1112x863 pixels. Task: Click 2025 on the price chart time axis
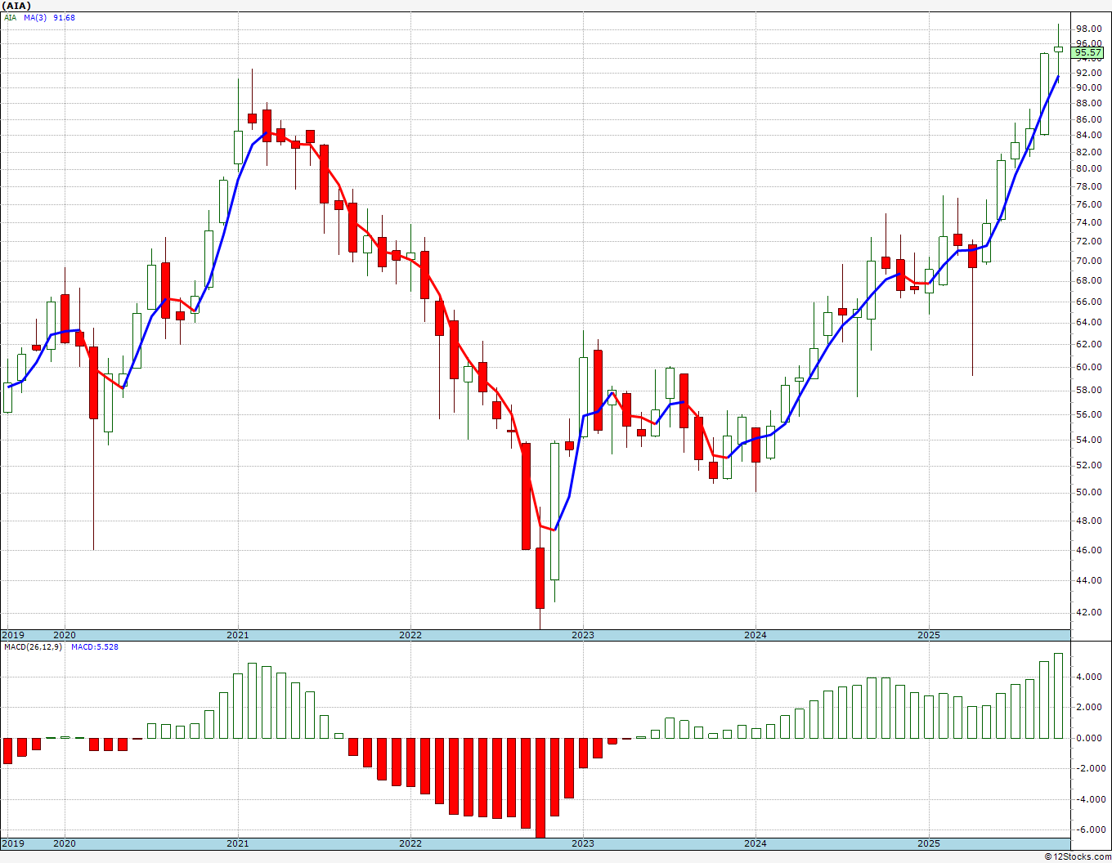coord(928,635)
